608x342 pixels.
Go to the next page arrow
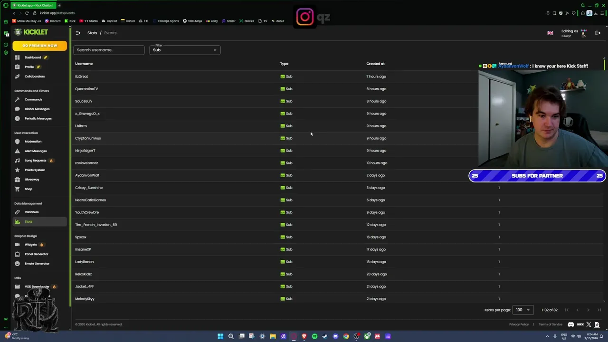(588, 310)
